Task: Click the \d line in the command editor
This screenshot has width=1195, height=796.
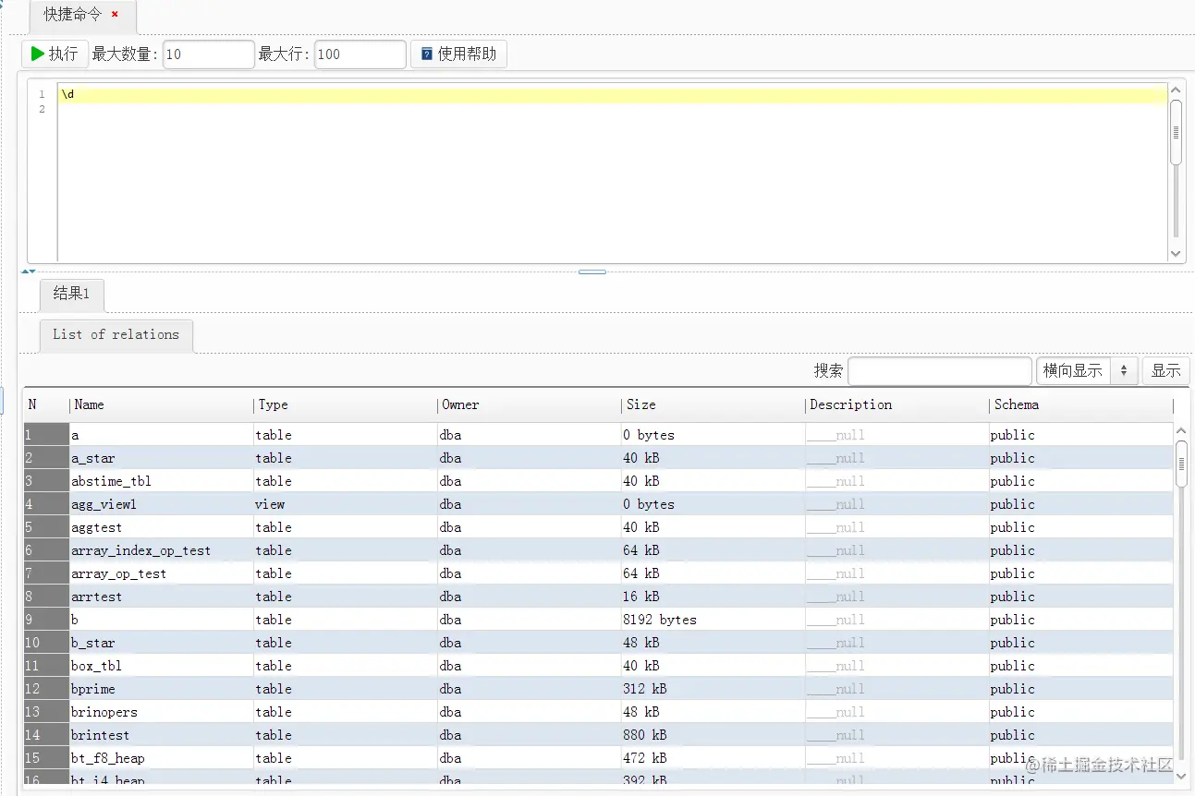Action: click(x=612, y=94)
